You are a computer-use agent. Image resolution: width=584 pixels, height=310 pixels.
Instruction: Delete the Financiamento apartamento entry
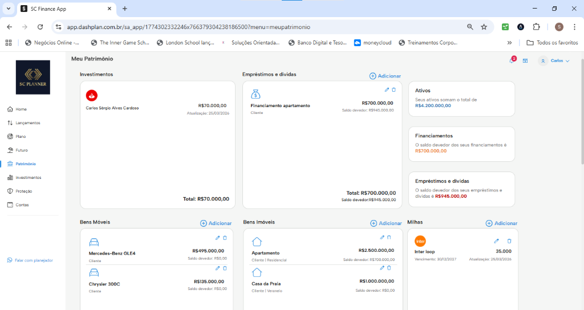(x=394, y=89)
